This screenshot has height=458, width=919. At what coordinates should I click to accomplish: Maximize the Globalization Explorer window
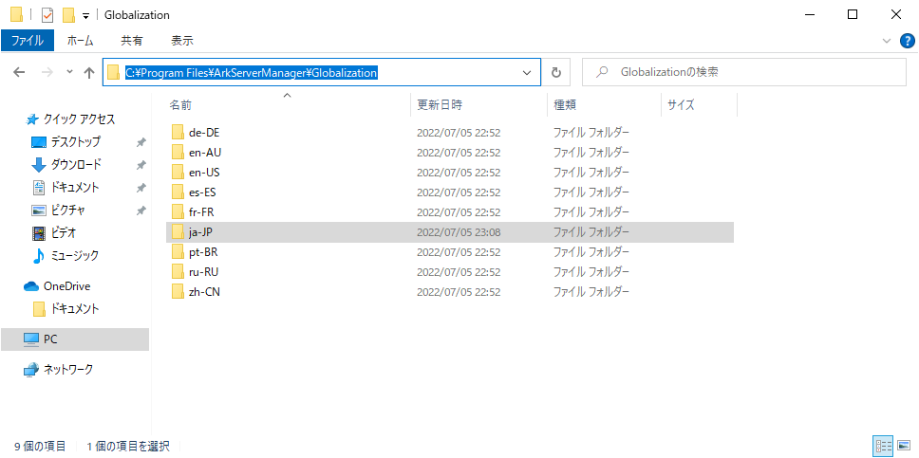coord(853,14)
